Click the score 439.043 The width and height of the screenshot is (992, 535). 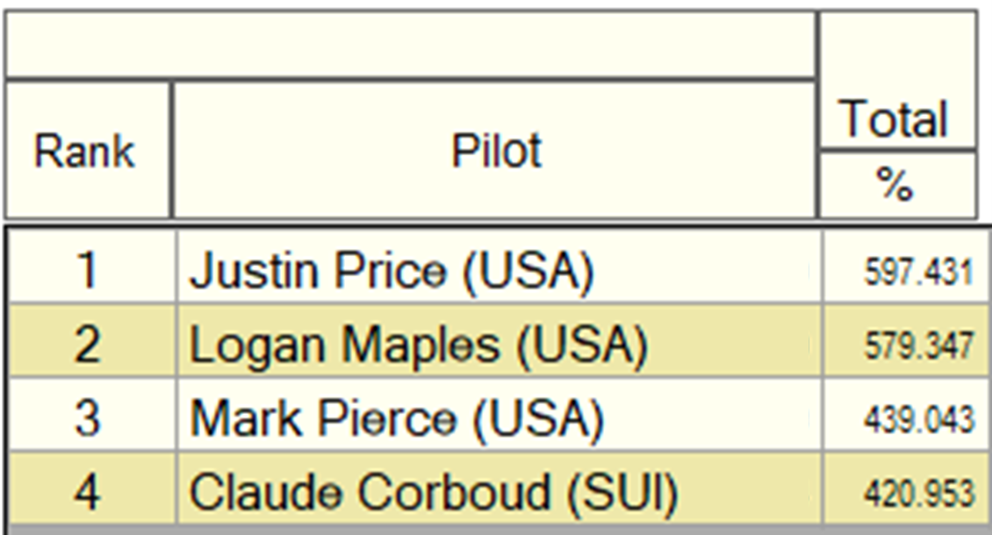pyautogui.click(x=918, y=420)
